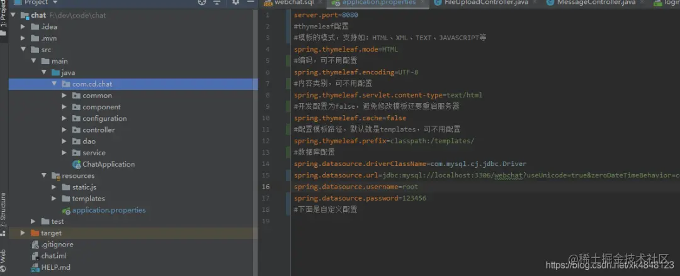
Task: Expand the target folder
Action: (x=23, y=233)
